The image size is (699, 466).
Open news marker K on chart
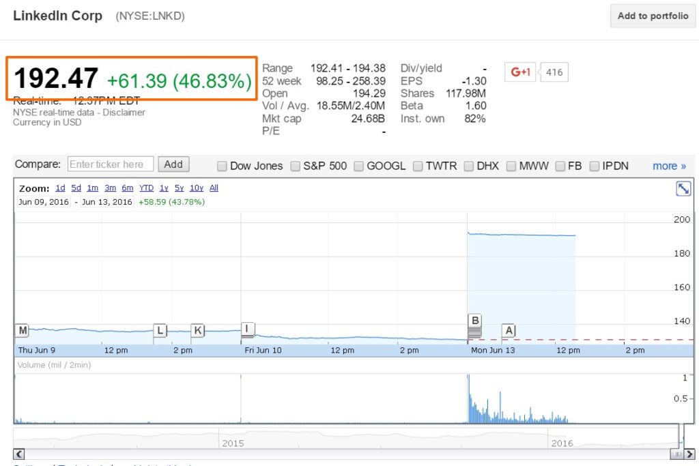pyautogui.click(x=198, y=330)
